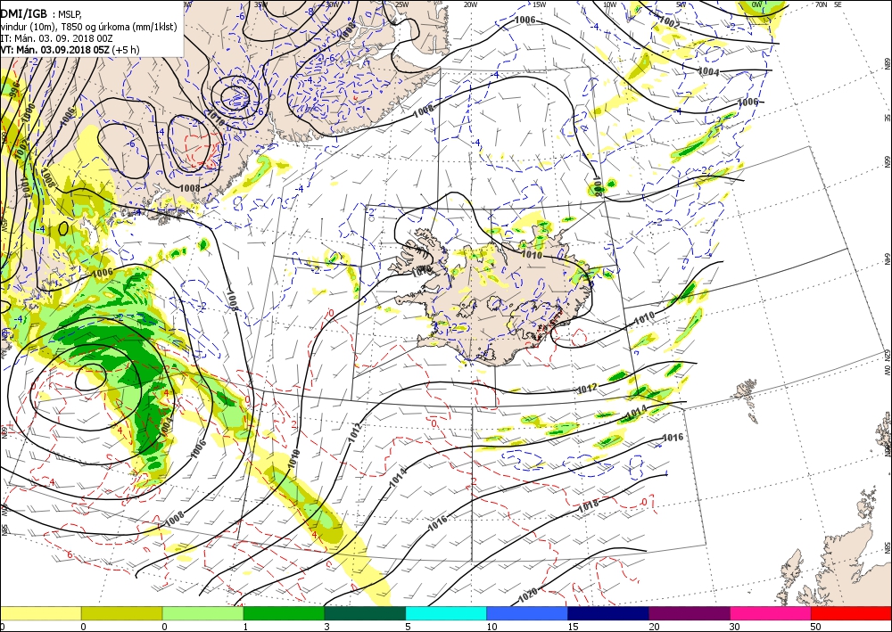Image resolution: width=892 pixels, height=632 pixels.
Task: Click the 1010 label over northern Iceland
Action: coord(532,255)
